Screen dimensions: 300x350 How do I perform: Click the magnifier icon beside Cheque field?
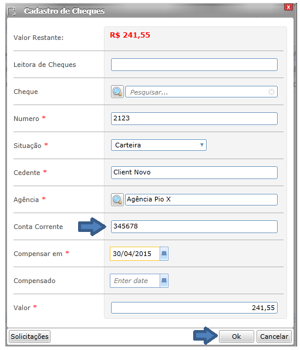pos(117,92)
